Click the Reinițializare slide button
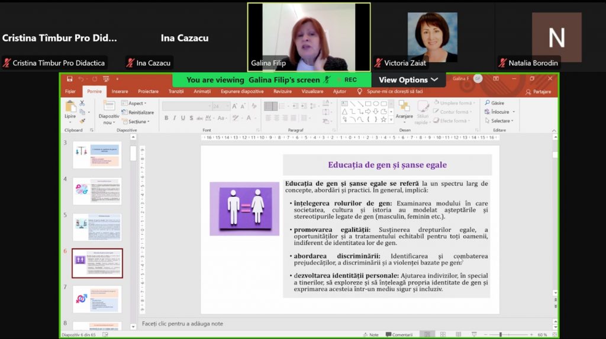The image size is (606, 339). coord(138,112)
